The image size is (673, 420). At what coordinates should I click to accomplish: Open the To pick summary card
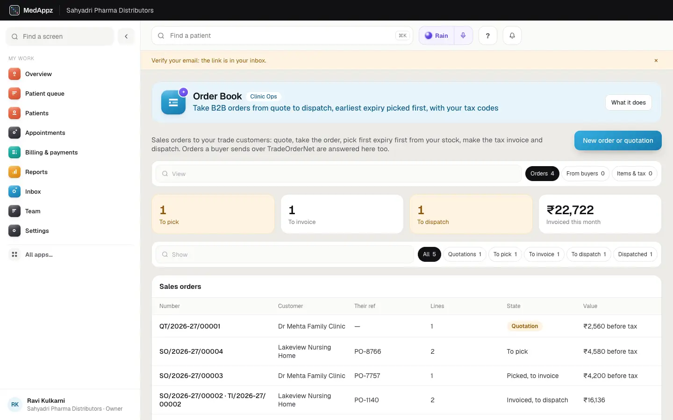[x=213, y=214]
